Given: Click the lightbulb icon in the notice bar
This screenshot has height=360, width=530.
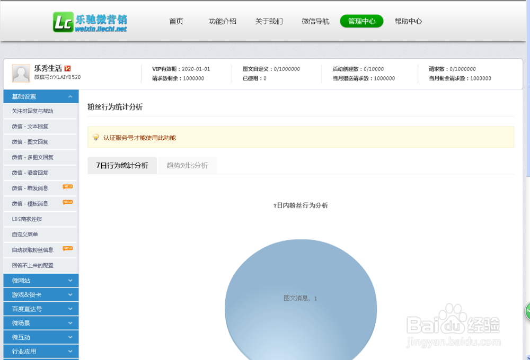Looking at the screenshot, I should tap(96, 138).
